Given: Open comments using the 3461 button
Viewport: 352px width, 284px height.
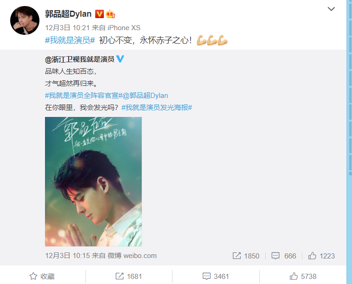Looking at the screenshot, I should pyautogui.click(x=216, y=277).
